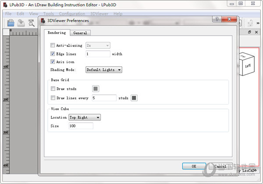Screen dimensions: 263x184
Task: Open the Edit menu
Action: pos(20,14)
